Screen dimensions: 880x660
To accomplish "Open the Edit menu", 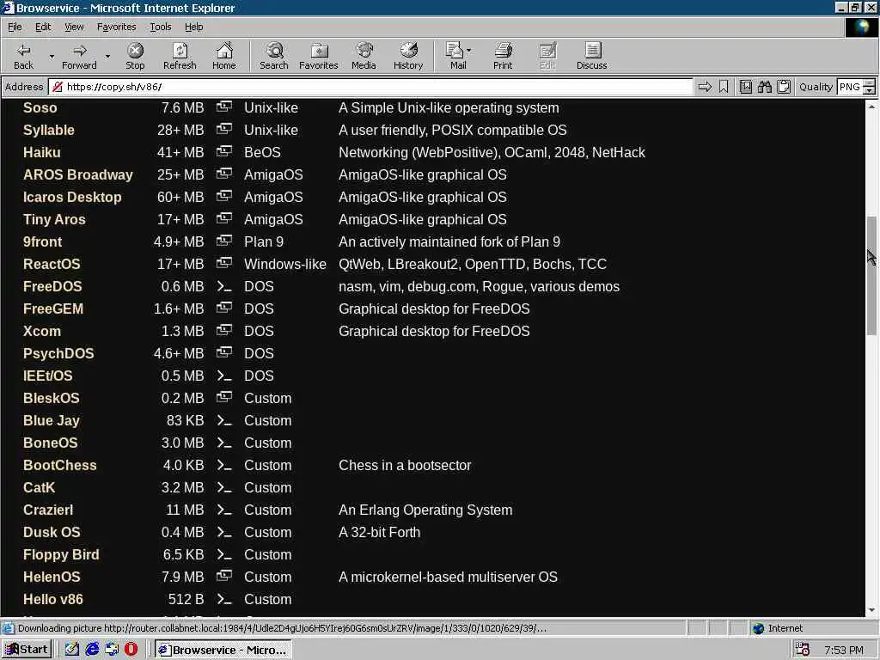I will click(x=43, y=27).
